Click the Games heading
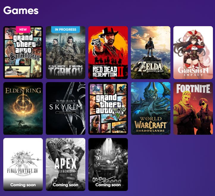 (x=21, y=10)
